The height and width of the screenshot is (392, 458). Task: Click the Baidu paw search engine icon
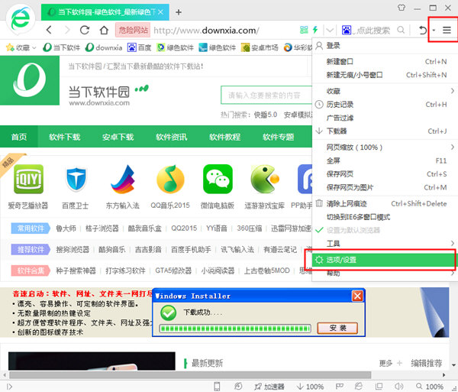[x=347, y=30]
